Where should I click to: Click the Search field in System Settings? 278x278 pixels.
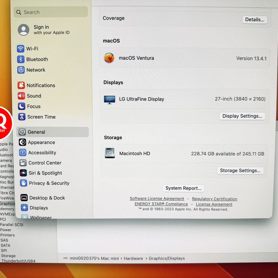51,12
